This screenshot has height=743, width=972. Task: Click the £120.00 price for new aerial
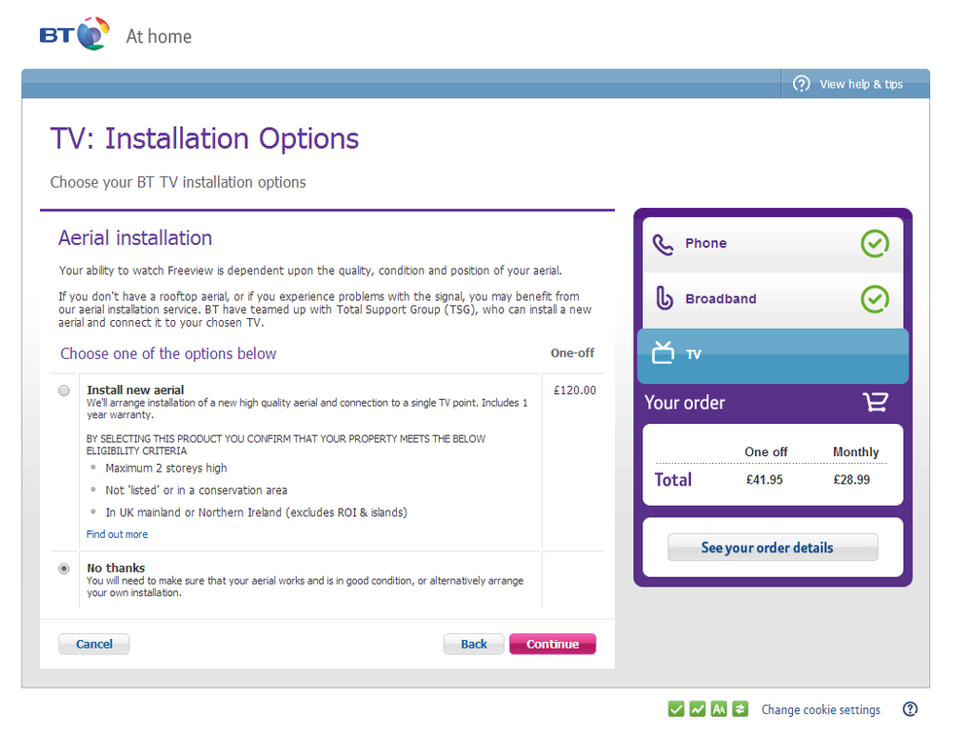coord(575,390)
